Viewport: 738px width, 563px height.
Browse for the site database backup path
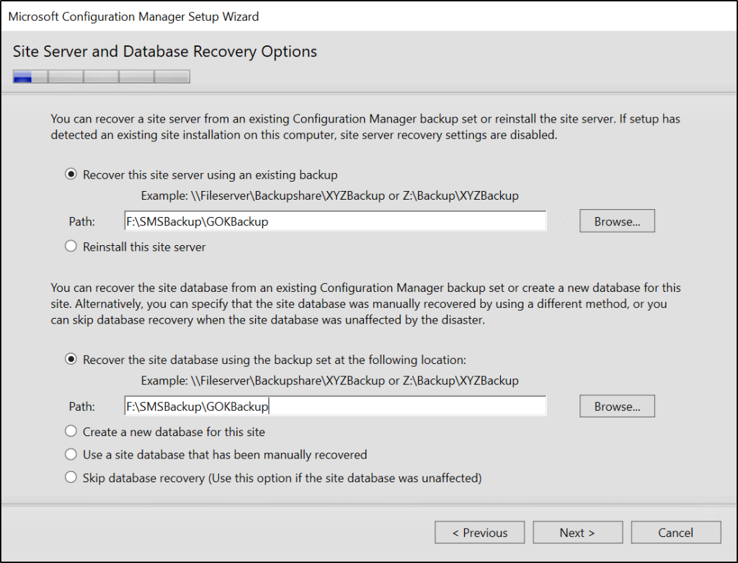click(617, 407)
